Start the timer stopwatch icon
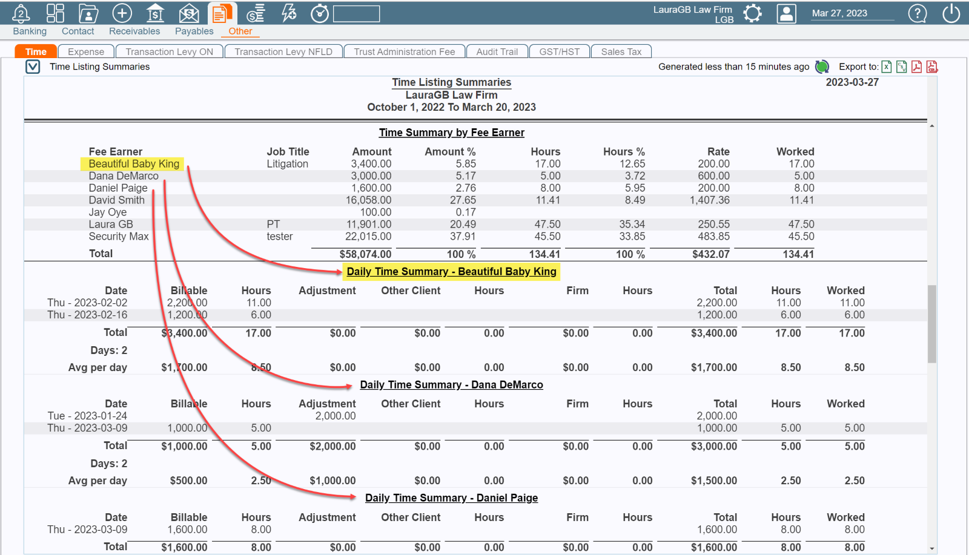Screen dimensions: 969x555 (x=320, y=13)
